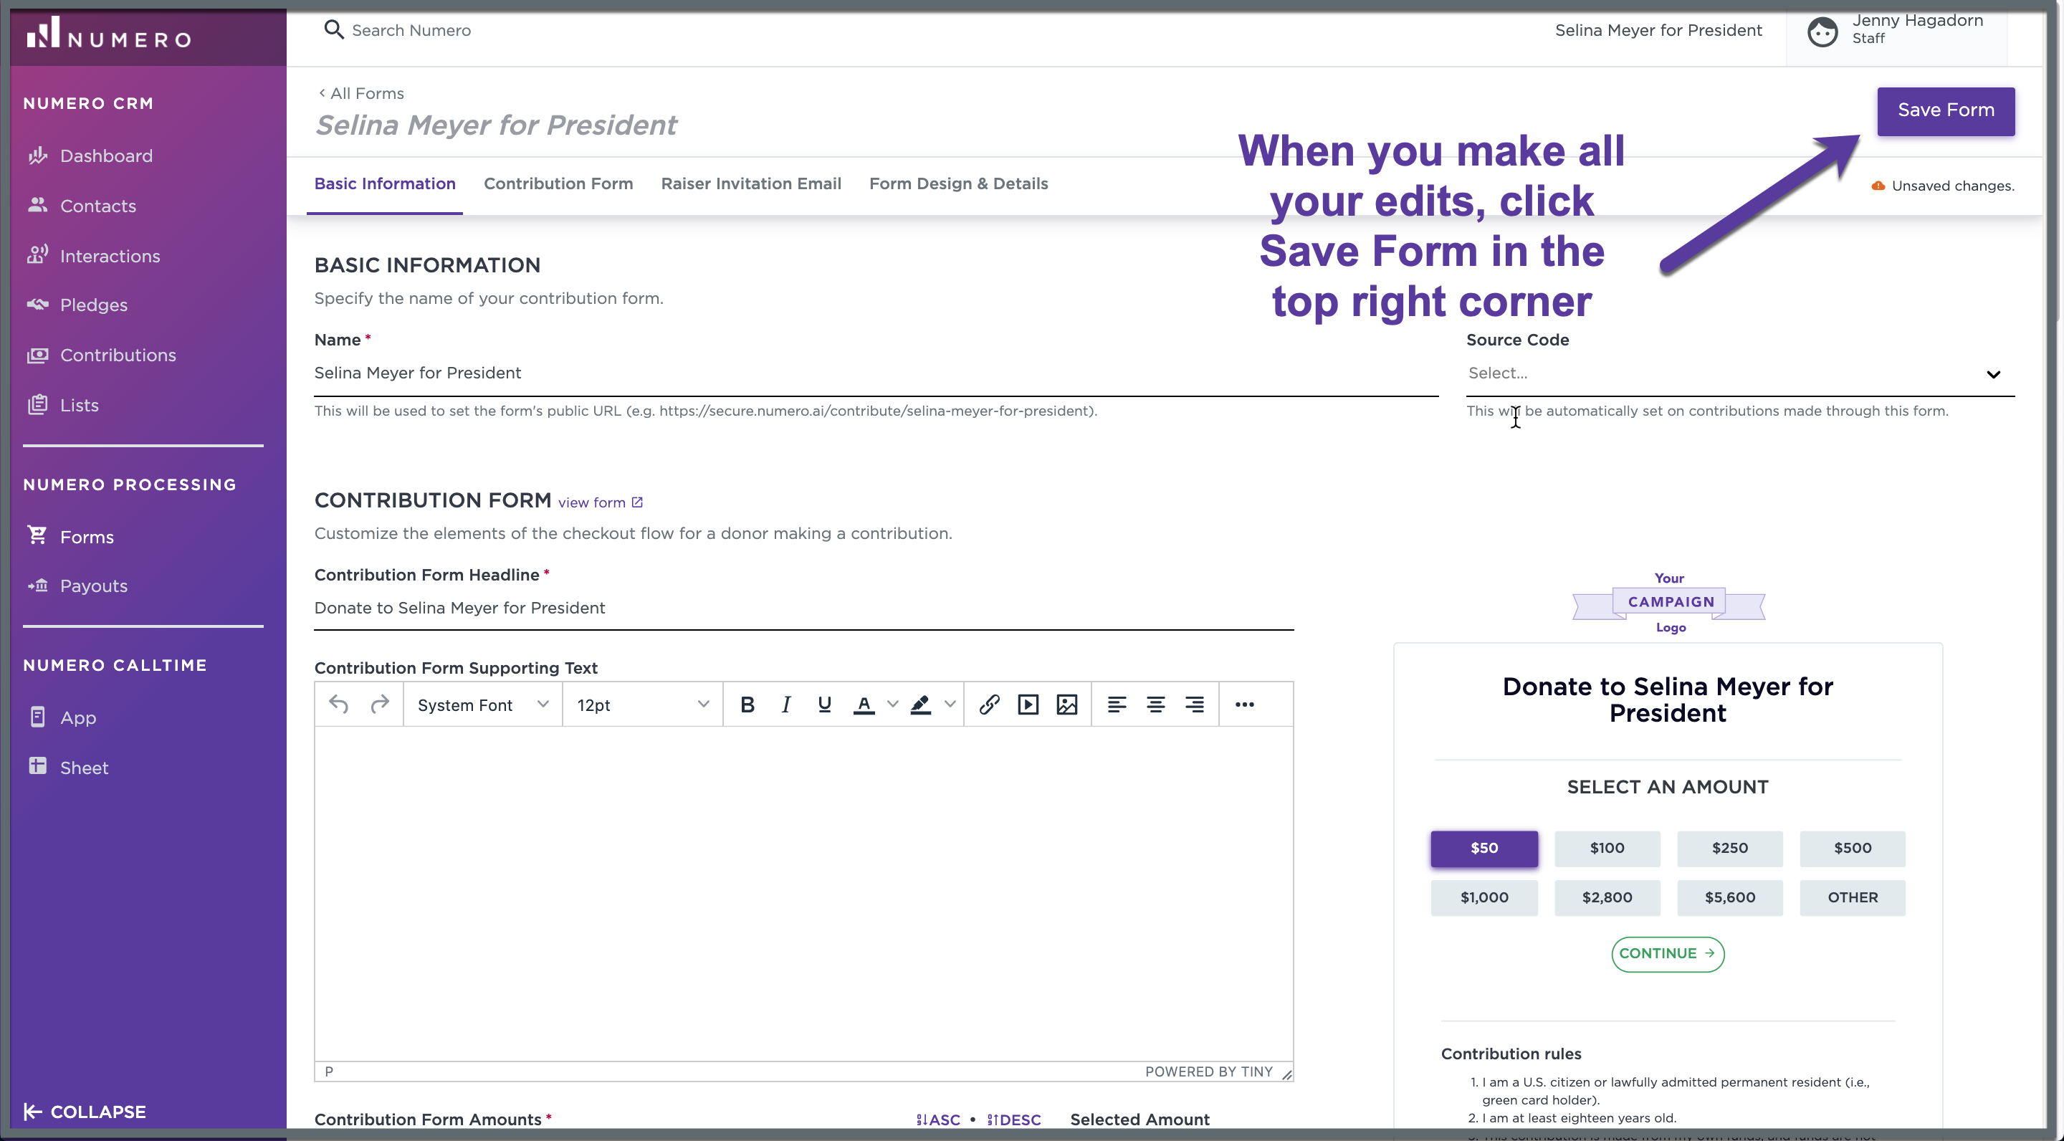Open Contributions in the sidebar

pos(102,355)
